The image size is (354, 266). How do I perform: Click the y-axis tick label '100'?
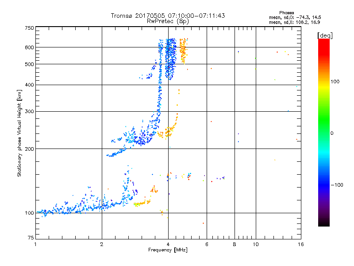[29, 213]
